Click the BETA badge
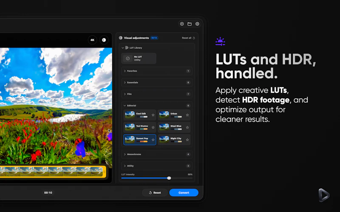 click(154, 38)
